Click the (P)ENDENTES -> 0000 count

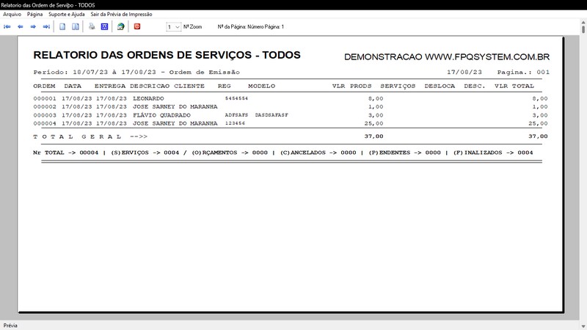coord(405,153)
